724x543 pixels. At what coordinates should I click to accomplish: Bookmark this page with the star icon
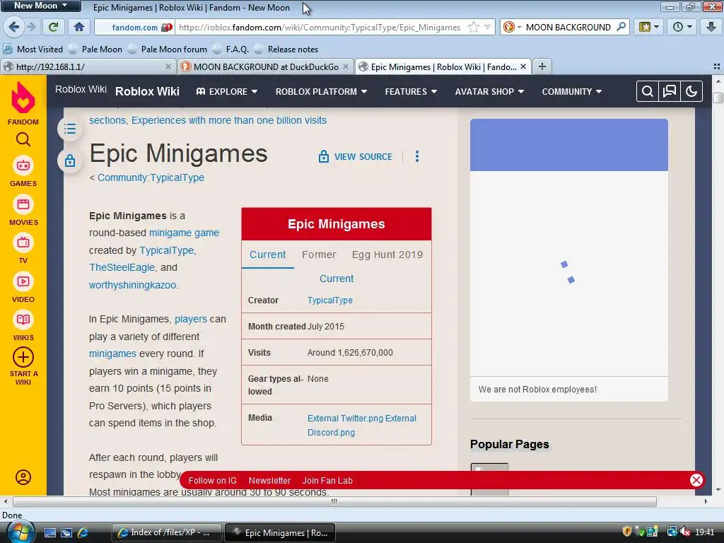pyautogui.click(x=473, y=28)
